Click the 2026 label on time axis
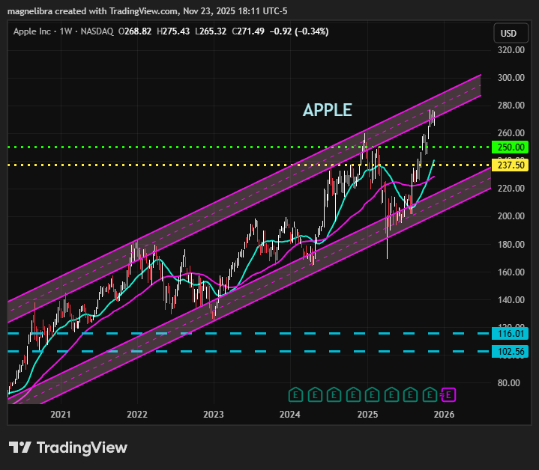Screen dimensions: 539x470 (444, 415)
